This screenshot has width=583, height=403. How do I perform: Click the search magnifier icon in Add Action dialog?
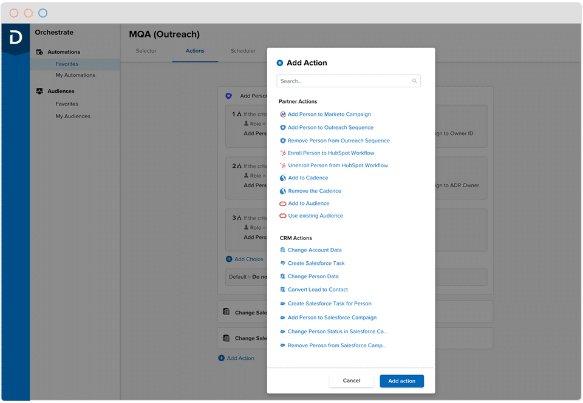coord(414,81)
